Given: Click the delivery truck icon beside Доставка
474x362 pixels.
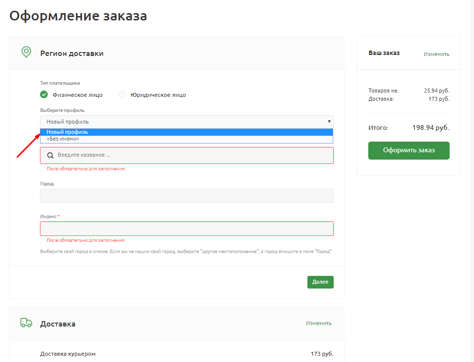Looking at the screenshot, I should pos(26,323).
